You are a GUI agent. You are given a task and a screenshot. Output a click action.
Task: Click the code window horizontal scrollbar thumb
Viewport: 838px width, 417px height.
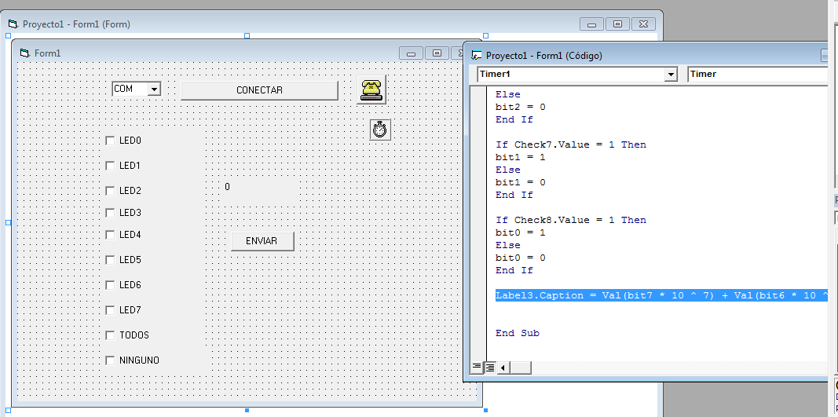click(521, 368)
